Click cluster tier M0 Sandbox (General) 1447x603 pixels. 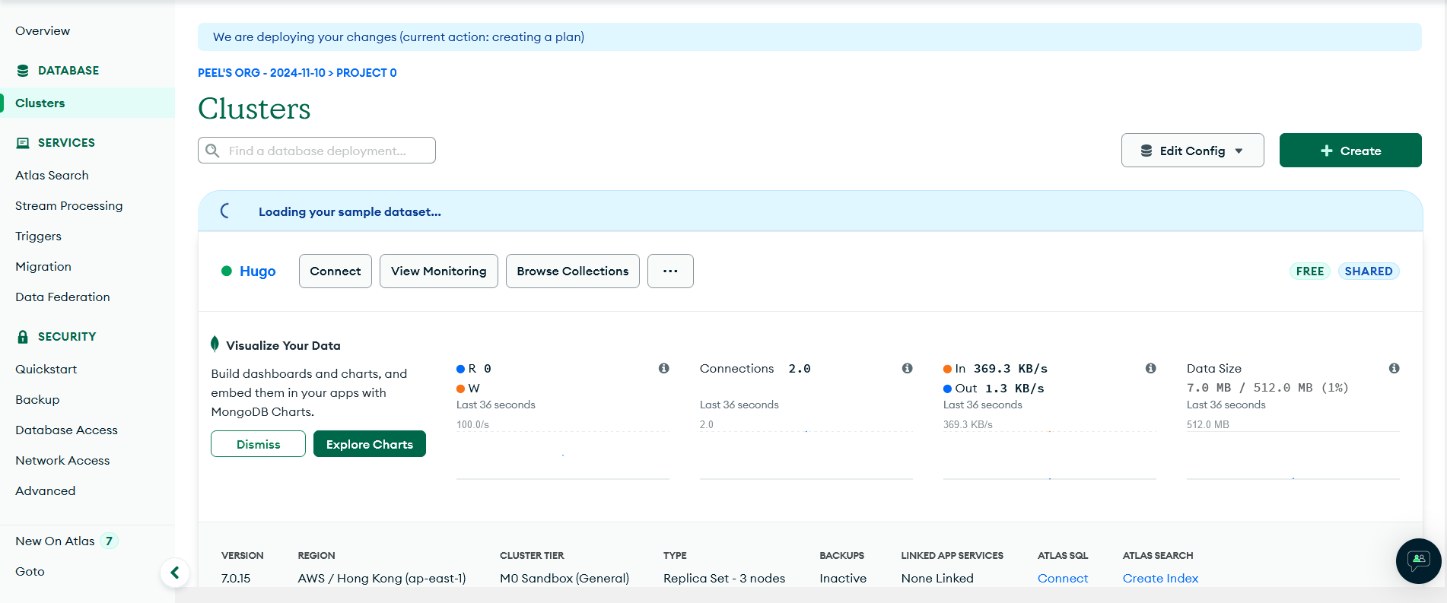pyautogui.click(x=564, y=578)
